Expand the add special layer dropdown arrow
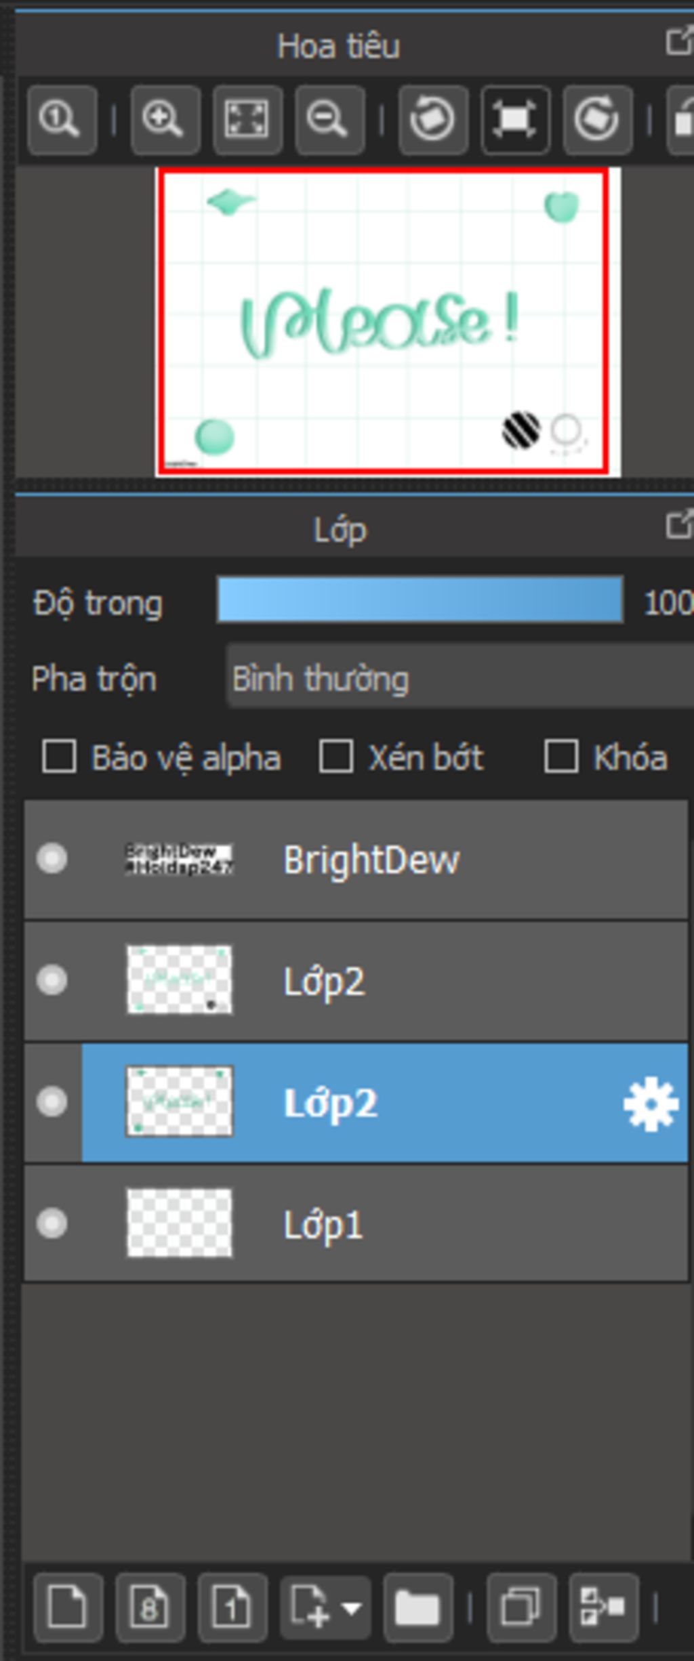Image resolution: width=694 pixels, height=1661 pixels. coord(352,1608)
